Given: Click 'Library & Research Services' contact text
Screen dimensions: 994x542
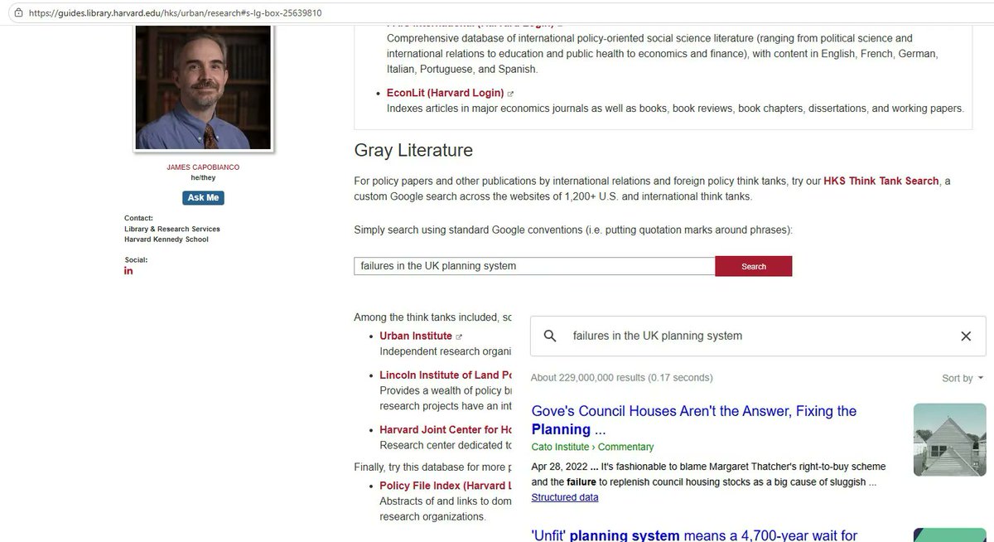Looking at the screenshot, I should (172, 229).
